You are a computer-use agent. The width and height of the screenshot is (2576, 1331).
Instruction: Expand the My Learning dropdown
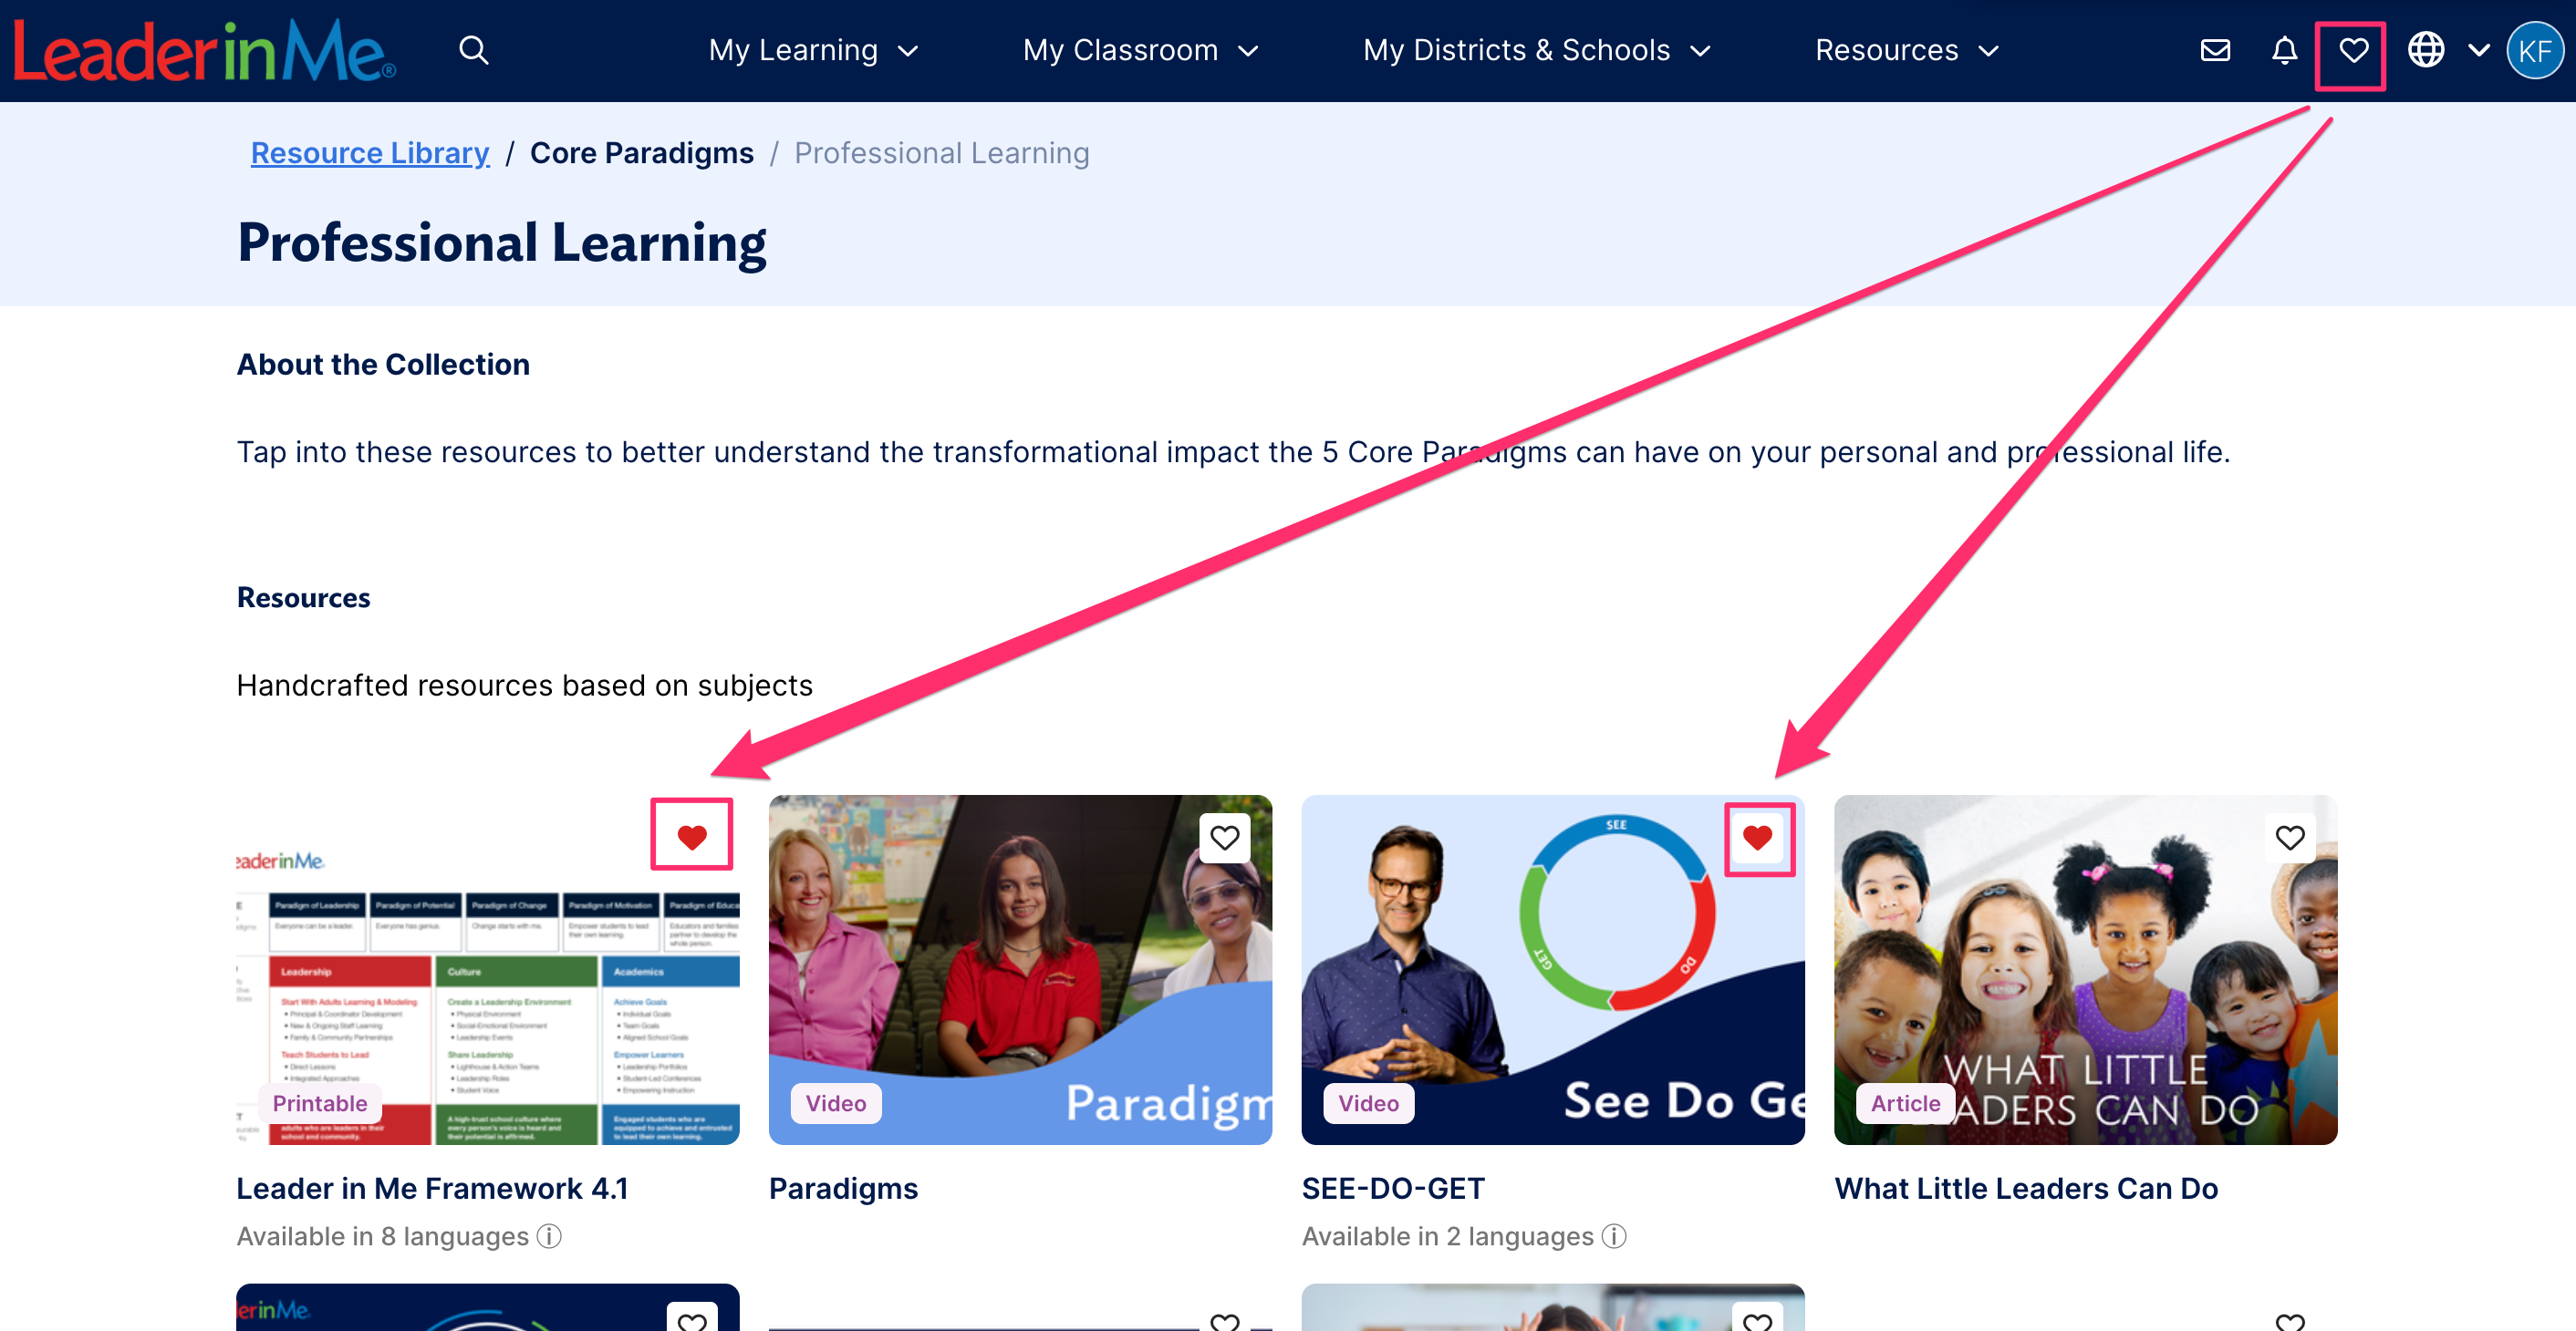click(813, 50)
